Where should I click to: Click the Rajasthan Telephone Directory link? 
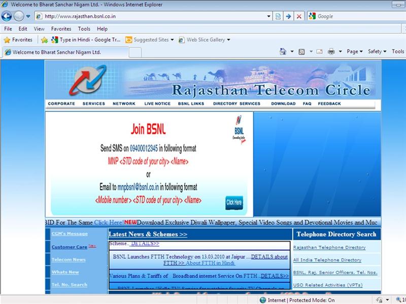pos(329,248)
